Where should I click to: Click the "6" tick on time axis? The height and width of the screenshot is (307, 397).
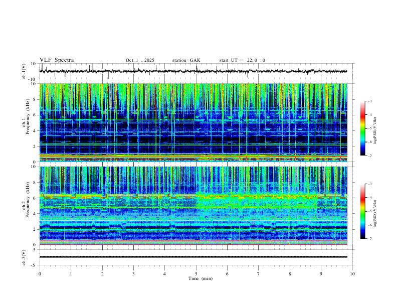coord(228,274)
